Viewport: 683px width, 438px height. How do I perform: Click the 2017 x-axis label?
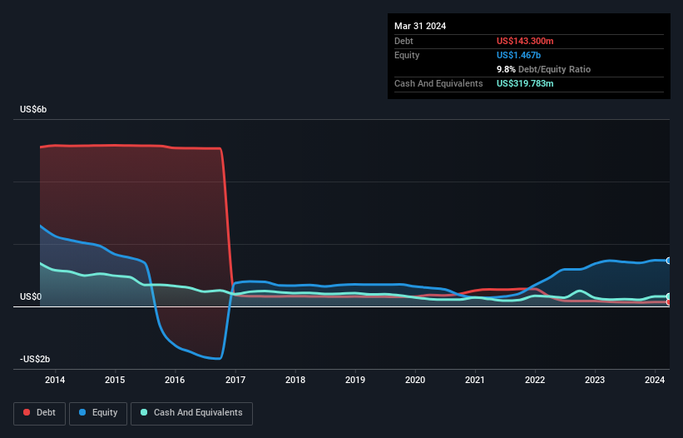(x=235, y=380)
